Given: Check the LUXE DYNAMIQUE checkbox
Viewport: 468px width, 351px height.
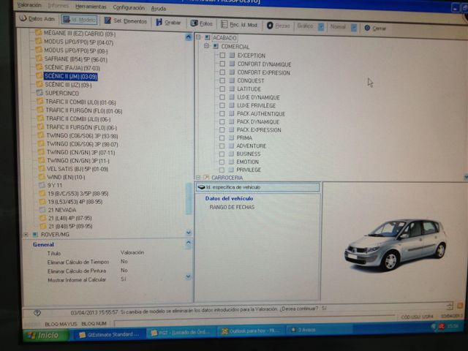Looking at the screenshot, I should point(222,97).
